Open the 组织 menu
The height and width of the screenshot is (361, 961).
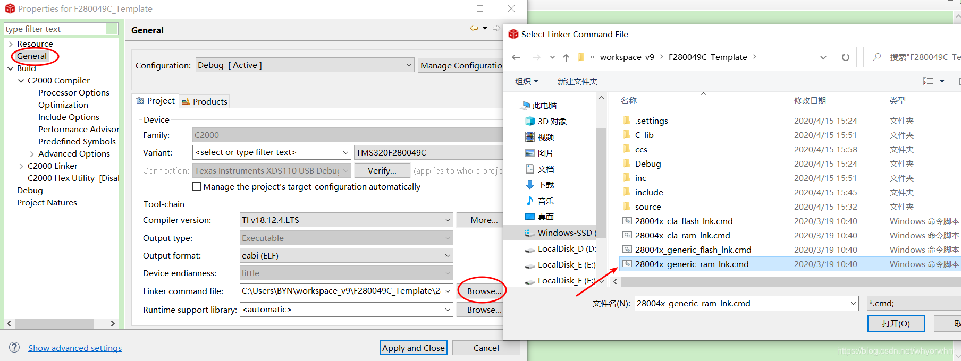[526, 81]
